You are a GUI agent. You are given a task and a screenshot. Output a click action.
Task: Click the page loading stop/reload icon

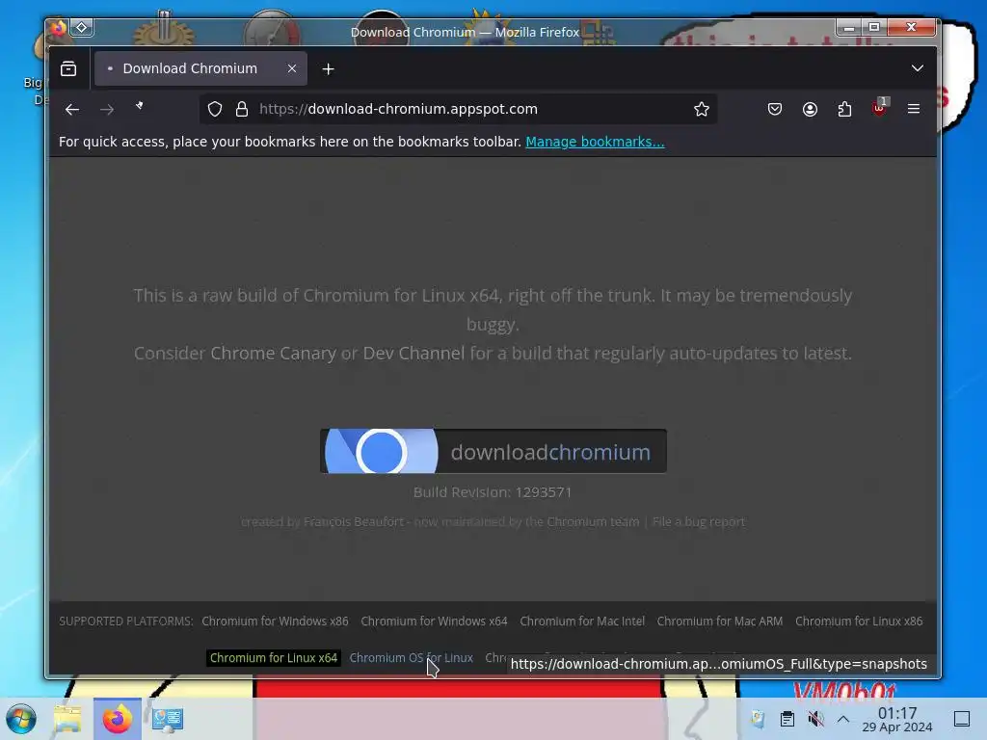140,107
